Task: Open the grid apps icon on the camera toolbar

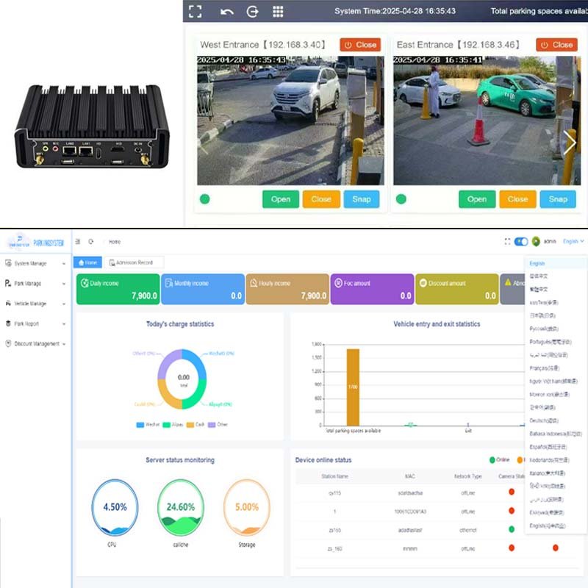Action: click(277, 11)
